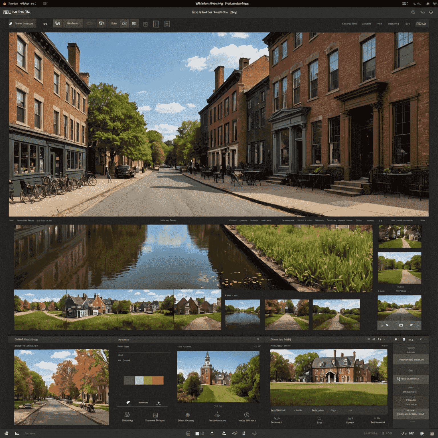The image size is (438, 438).
Task: Click the brush icon under the tower image
Action: pyautogui.click(x=217, y=415)
